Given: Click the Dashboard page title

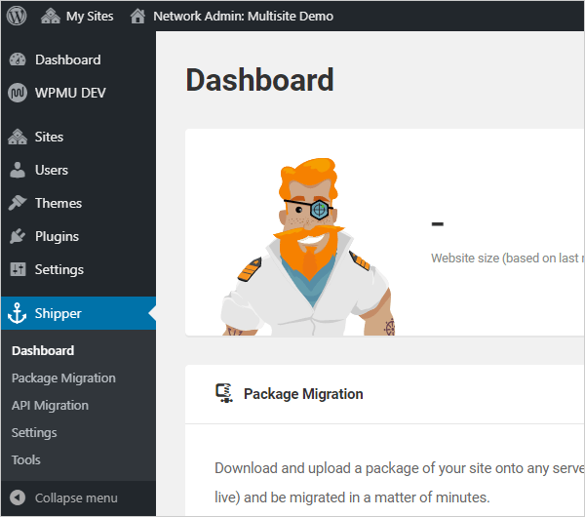Looking at the screenshot, I should (x=259, y=80).
